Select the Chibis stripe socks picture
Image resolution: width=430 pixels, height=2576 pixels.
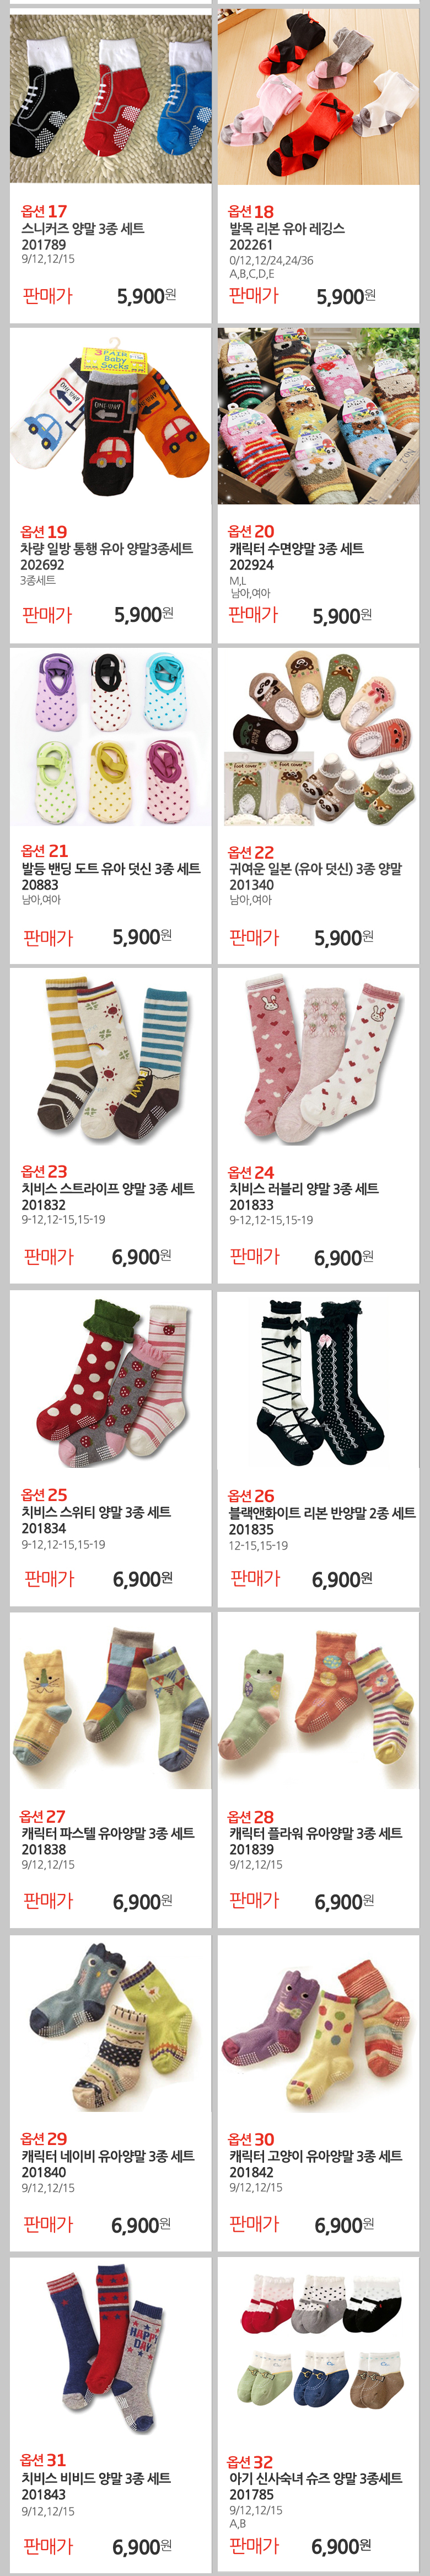point(110,1057)
